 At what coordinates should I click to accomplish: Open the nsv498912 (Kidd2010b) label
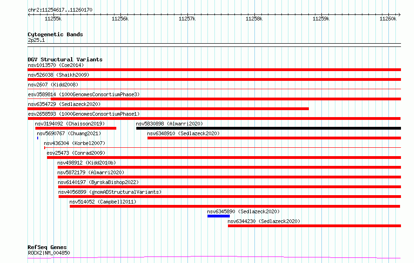pos(87,163)
